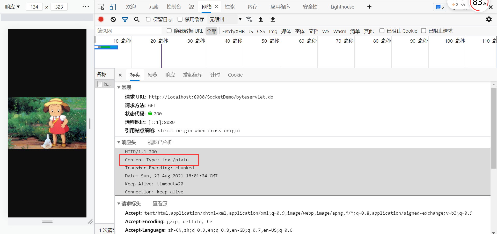Open network settings gear icon
Screen dimensions: 497x234
(489, 19)
